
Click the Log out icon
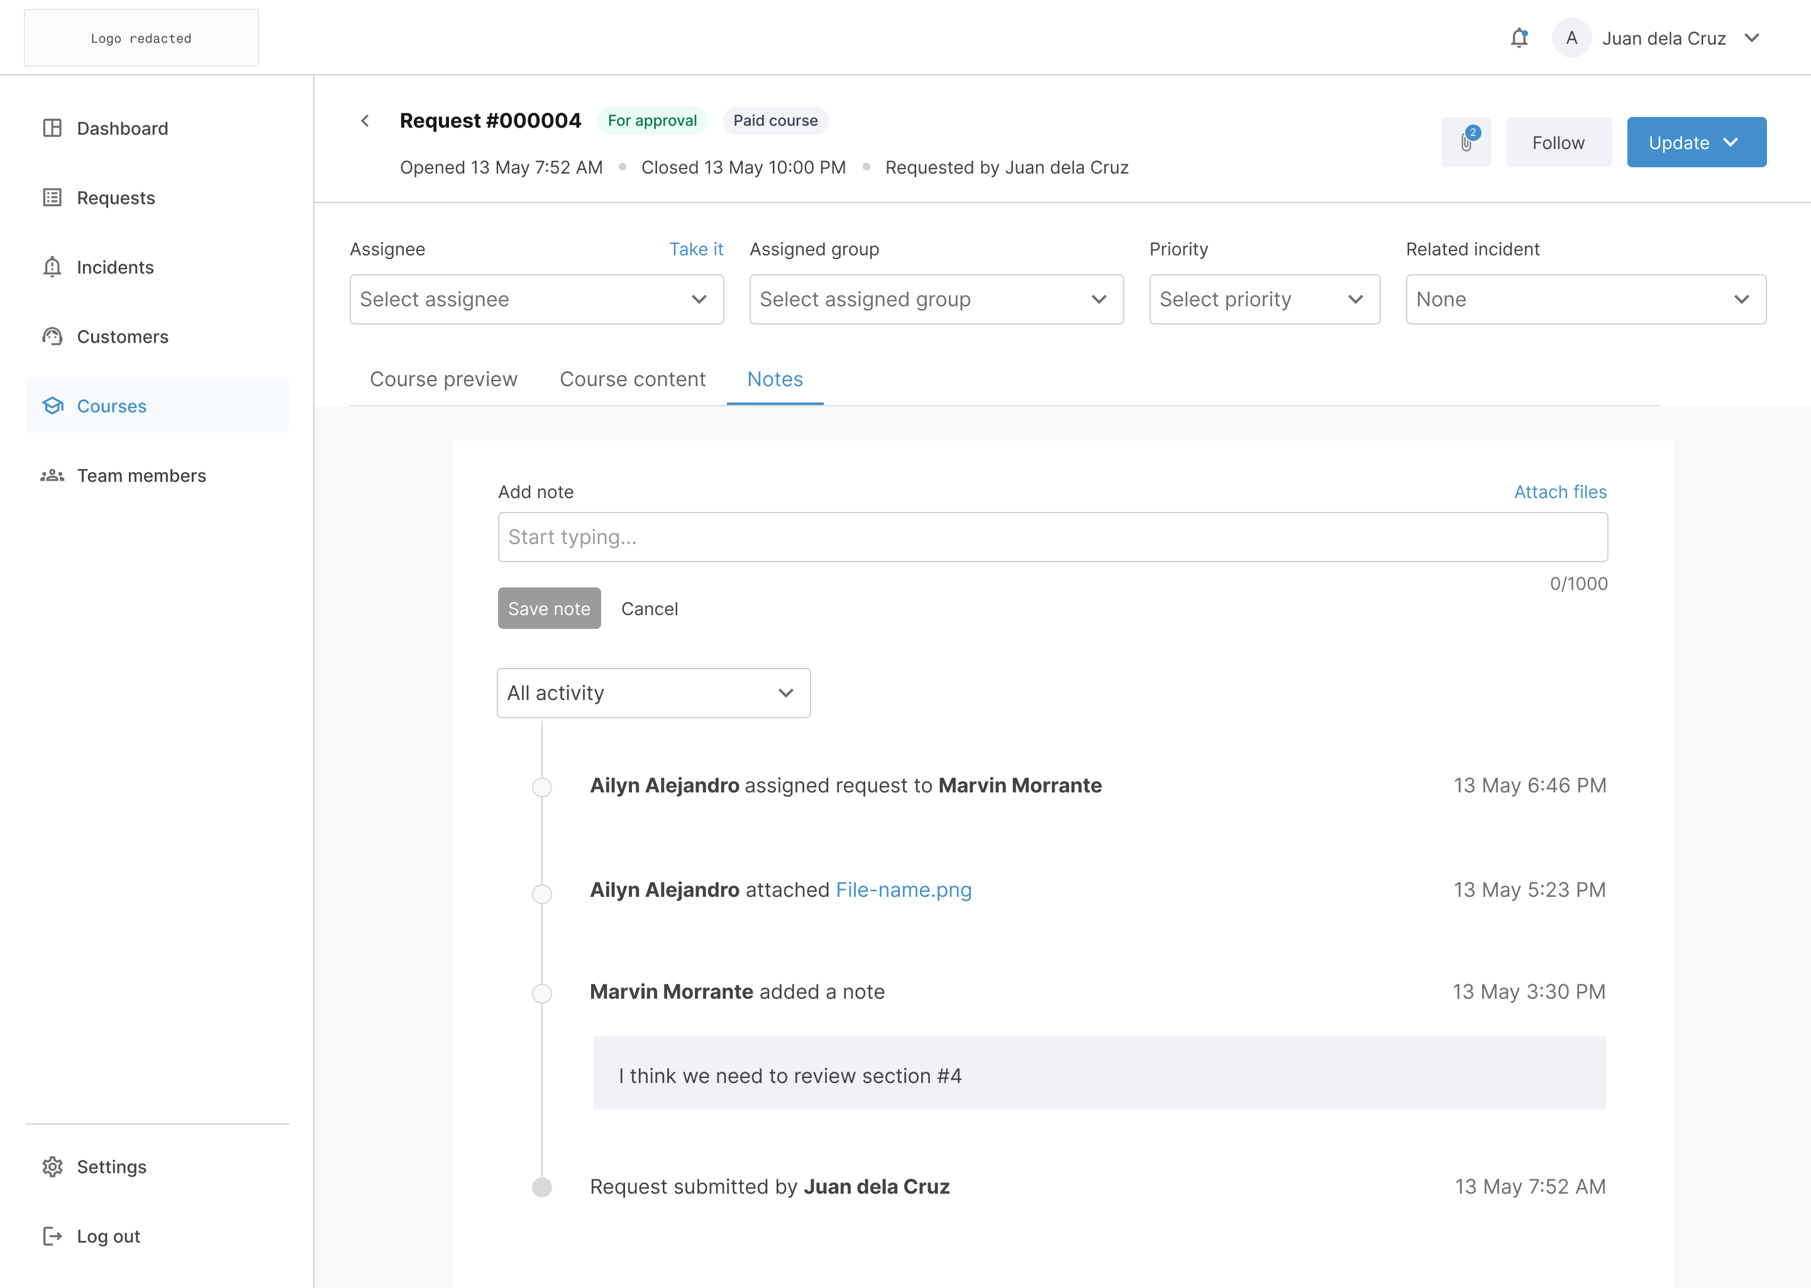coord(52,1236)
